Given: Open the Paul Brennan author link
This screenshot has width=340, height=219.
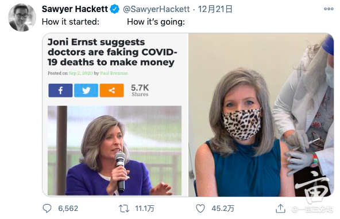Looking at the screenshot, I should (x=114, y=73).
